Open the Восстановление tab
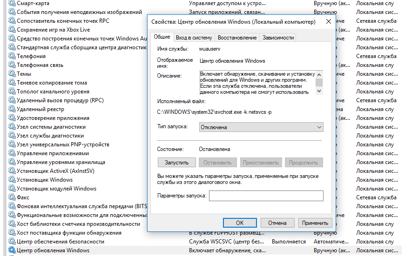Screen dimensions: 418x256 click(237, 38)
